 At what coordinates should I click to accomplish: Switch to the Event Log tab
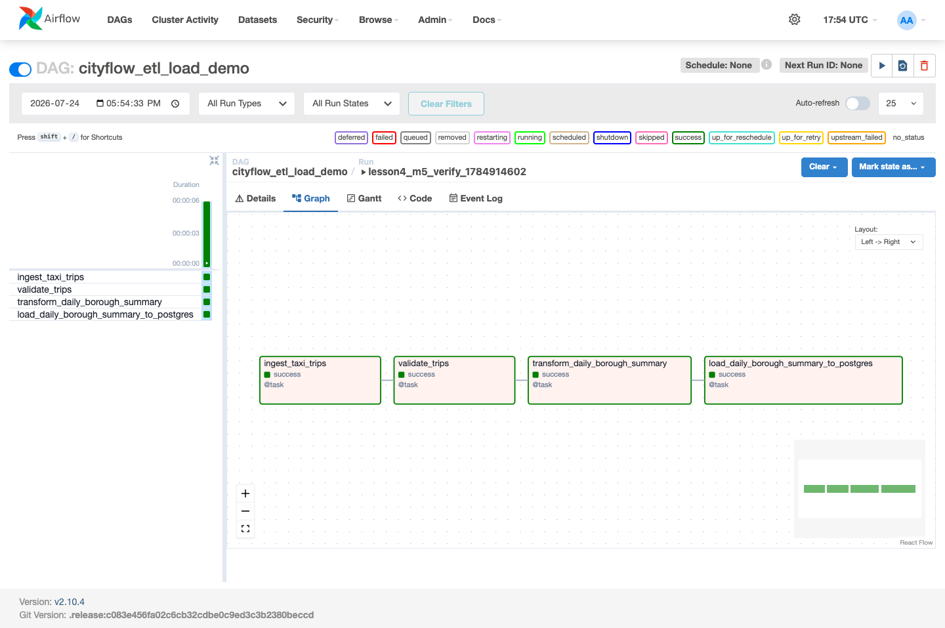pyautogui.click(x=476, y=198)
